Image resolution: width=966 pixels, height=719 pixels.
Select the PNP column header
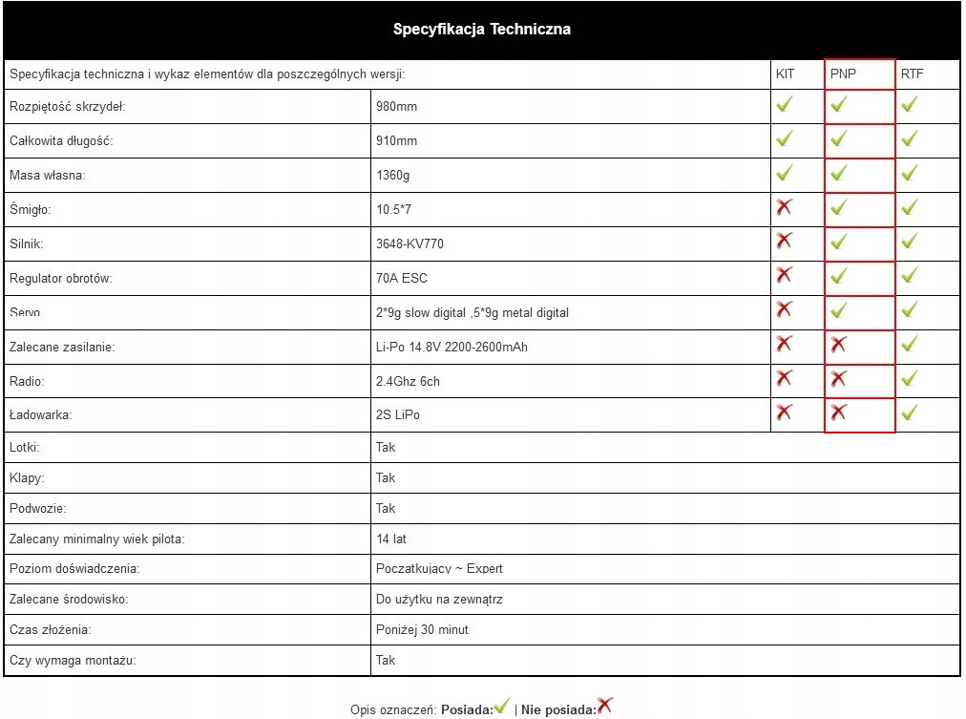point(843,74)
